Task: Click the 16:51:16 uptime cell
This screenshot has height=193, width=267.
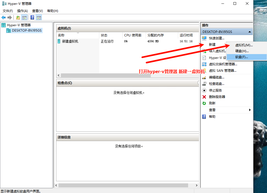Action: [x=186, y=41]
